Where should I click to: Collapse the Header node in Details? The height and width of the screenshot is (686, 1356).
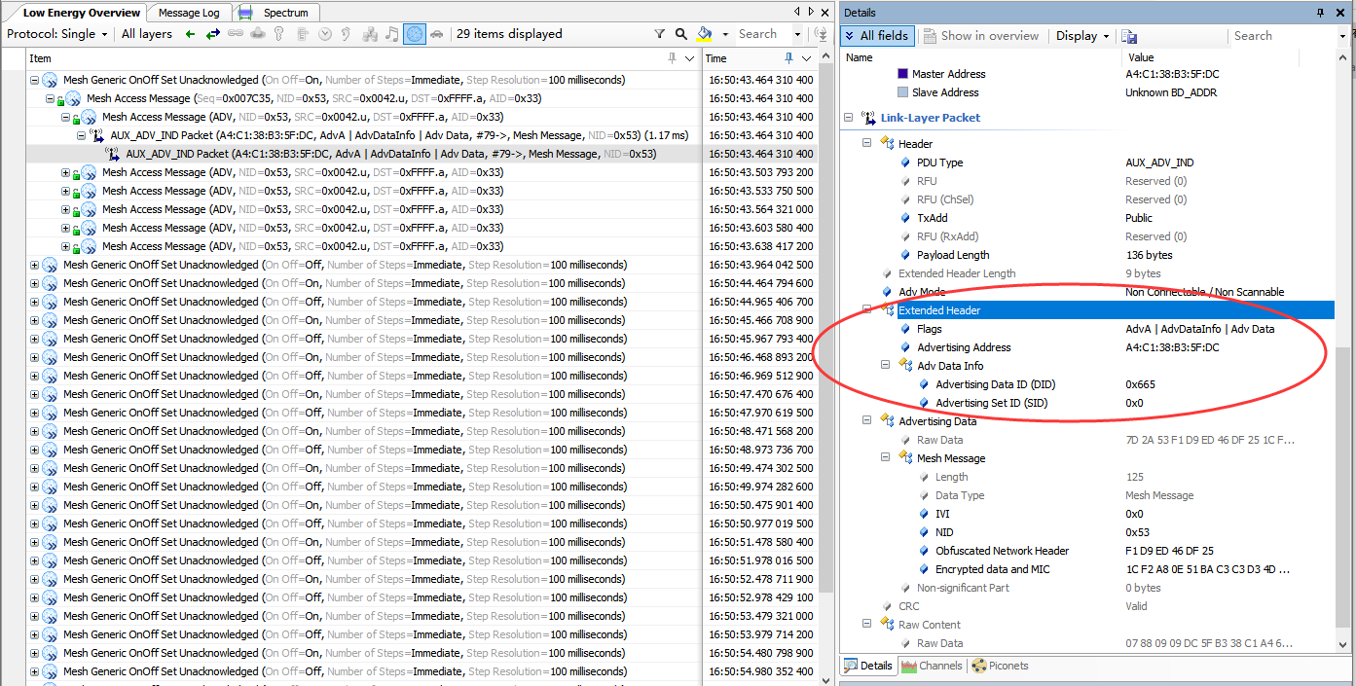tap(867, 144)
